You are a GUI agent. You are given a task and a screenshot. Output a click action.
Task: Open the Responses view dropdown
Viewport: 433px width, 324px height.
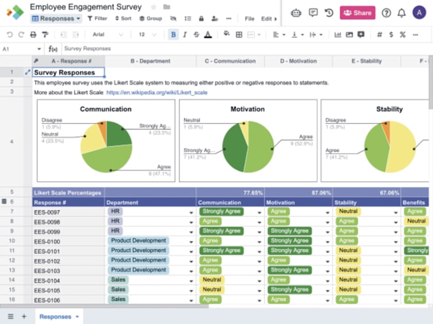click(x=56, y=18)
